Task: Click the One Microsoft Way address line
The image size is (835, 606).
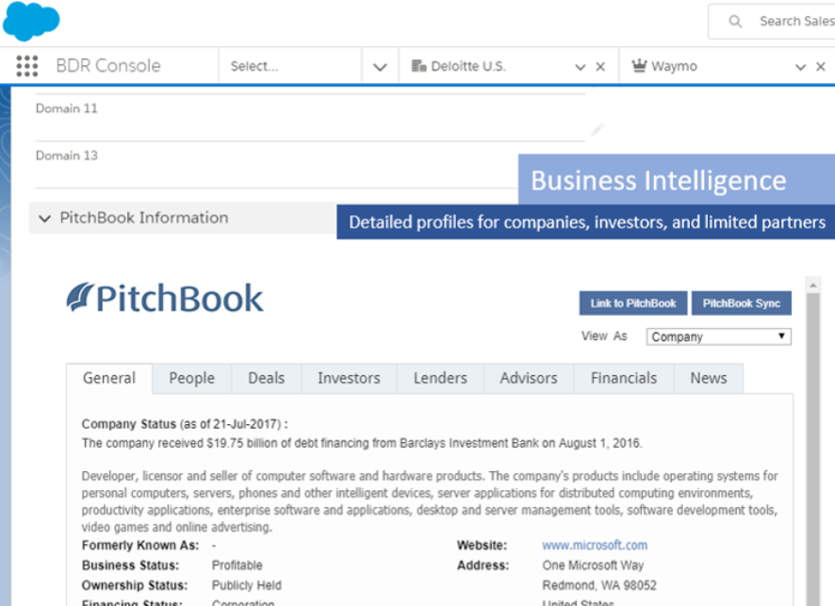Action: click(x=593, y=565)
